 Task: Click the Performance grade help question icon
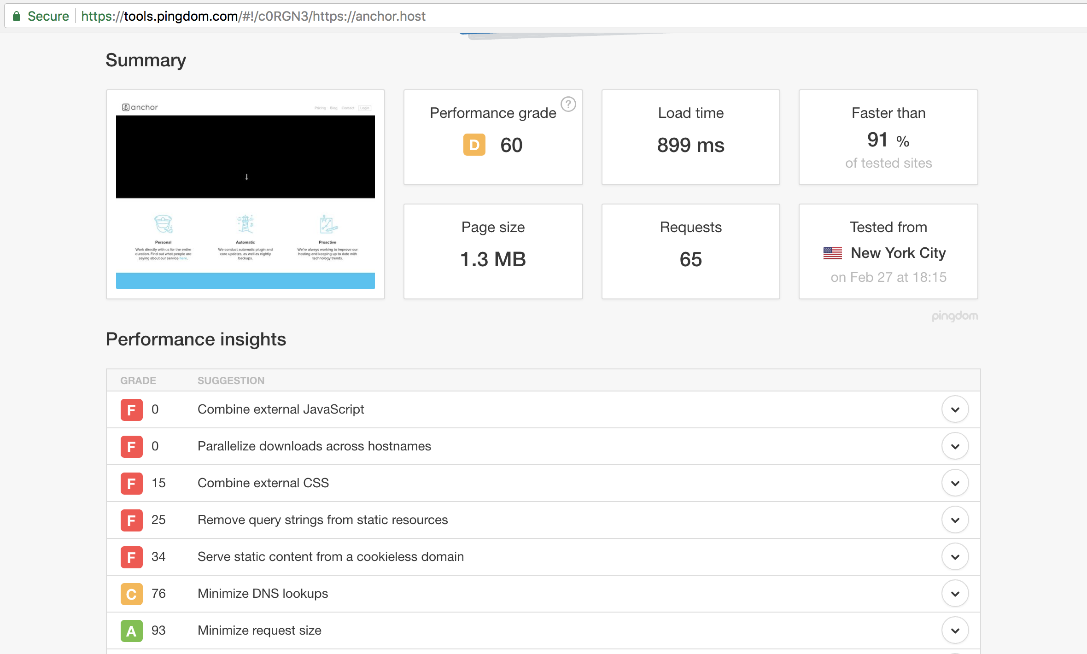[568, 105]
